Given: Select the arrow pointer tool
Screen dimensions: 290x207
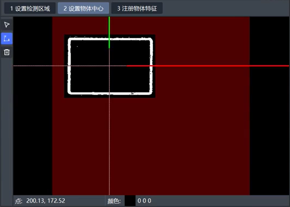Looking at the screenshot, I should tap(7, 25).
